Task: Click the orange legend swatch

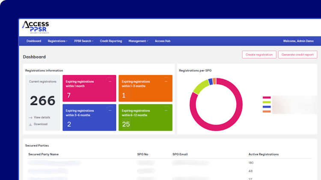Action: [267, 111]
